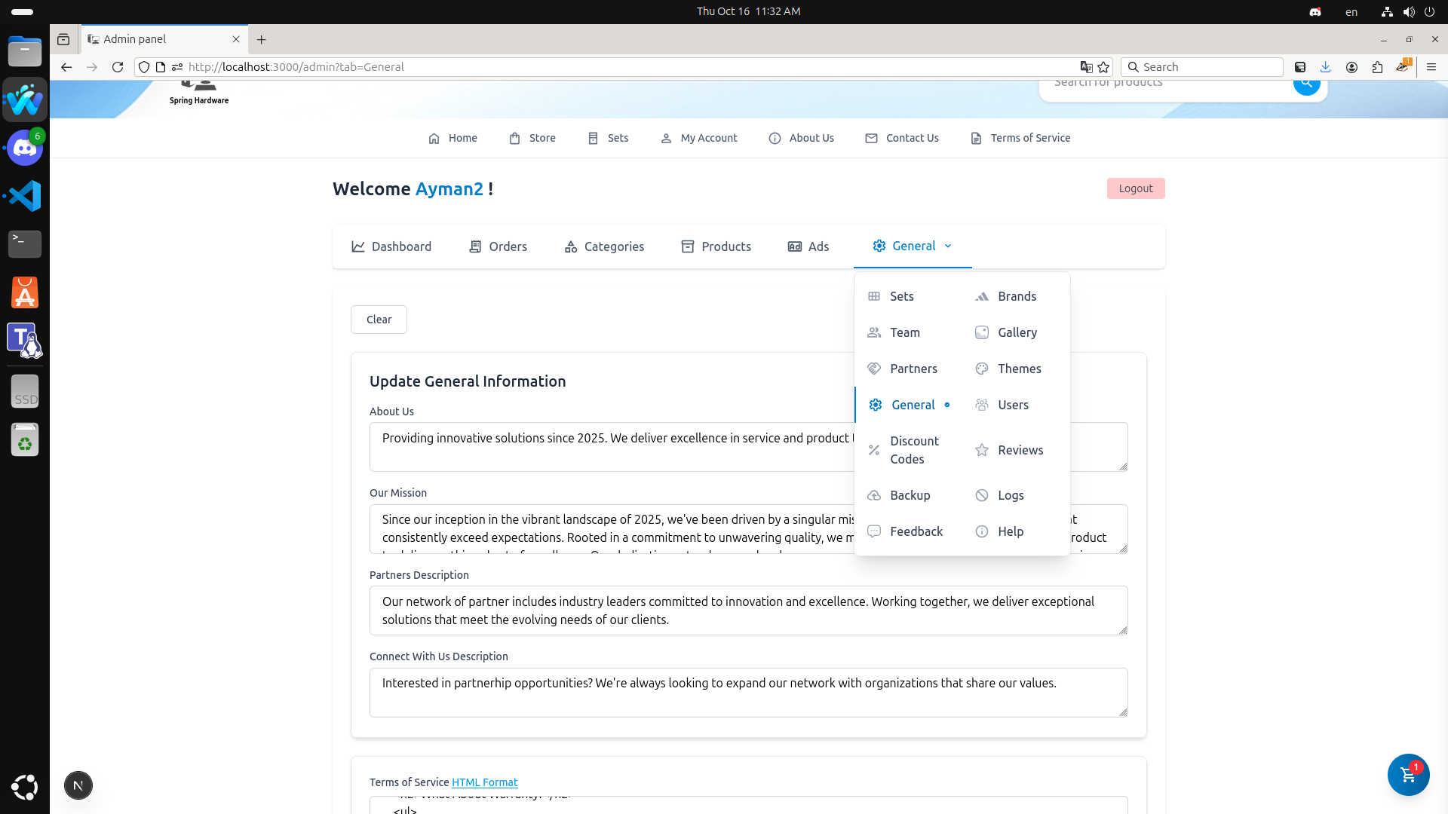The width and height of the screenshot is (1448, 814).
Task: Open Firefox tab list expander
Action: click(63, 39)
